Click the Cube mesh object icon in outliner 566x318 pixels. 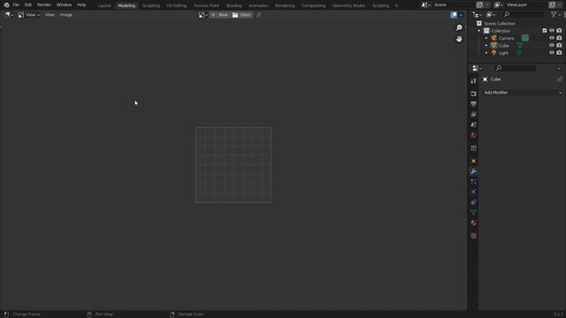tap(493, 45)
